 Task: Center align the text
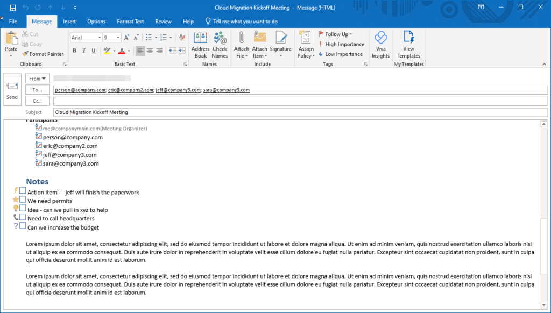click(150, 51)
